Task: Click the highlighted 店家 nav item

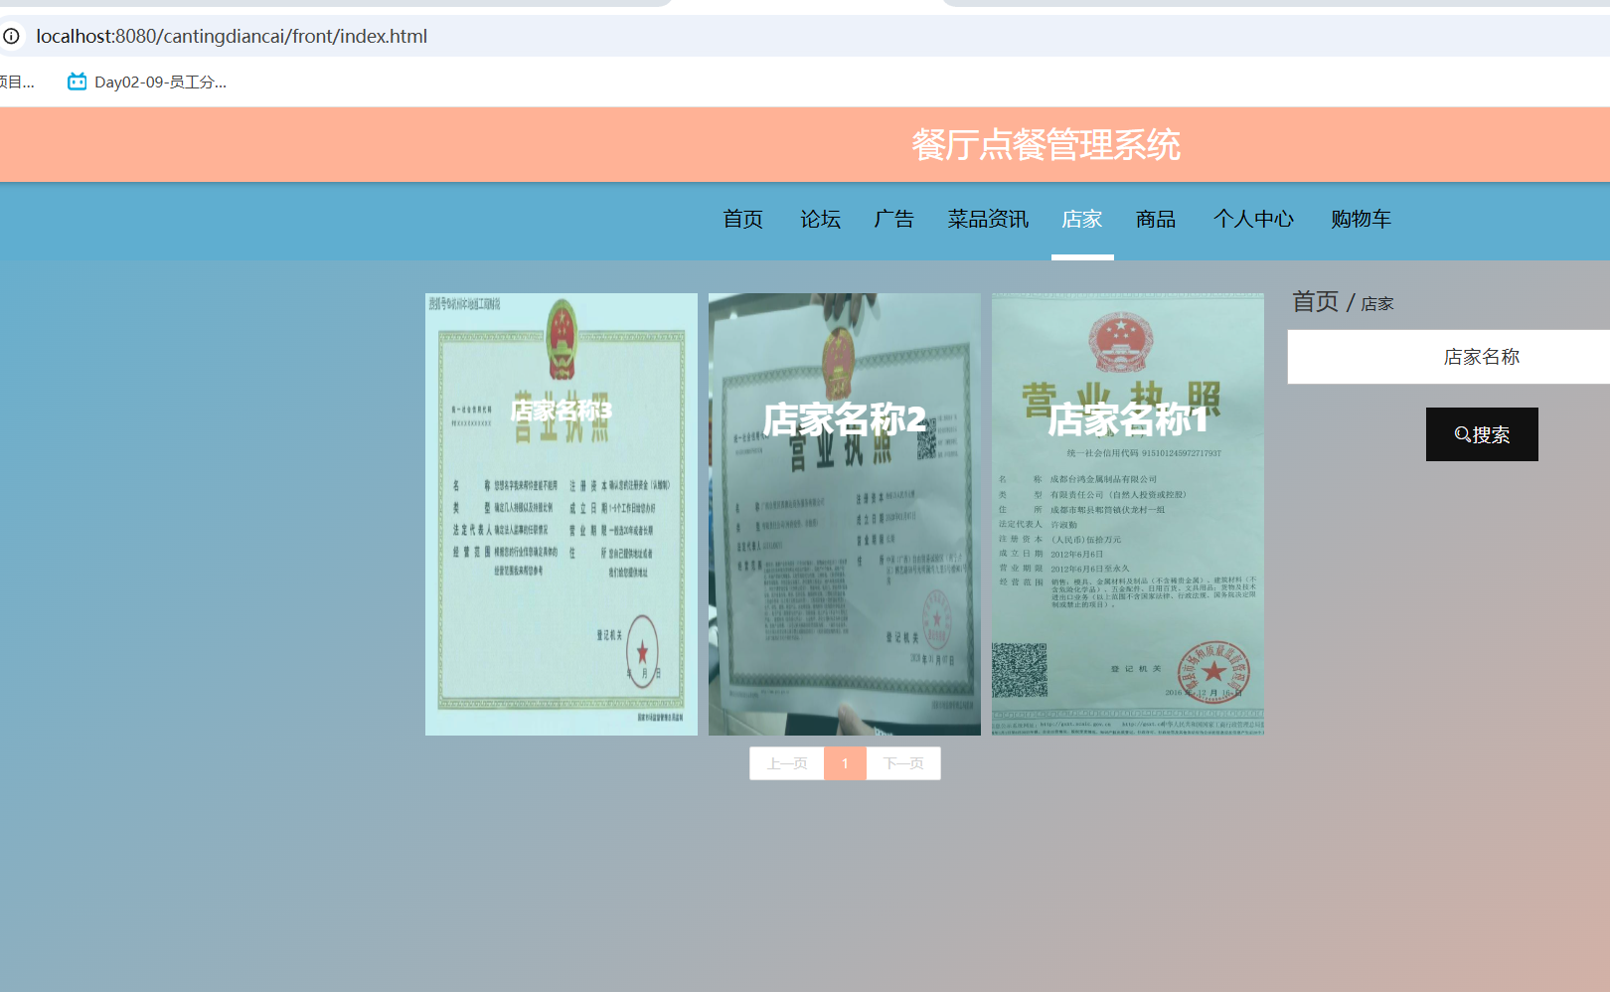Action: click(x=1082, y=219)
